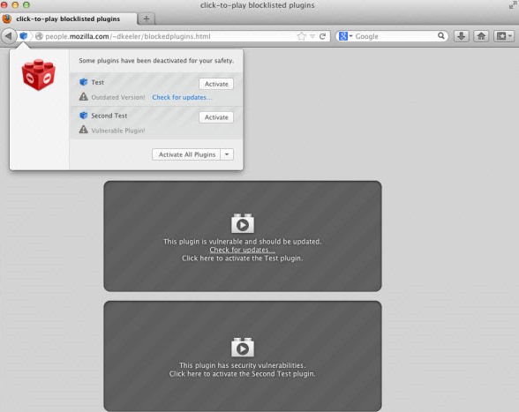The width and height of the screenshot is (519, 412).
Task: Click Check for updates link in popup
Action: (182, 97)
